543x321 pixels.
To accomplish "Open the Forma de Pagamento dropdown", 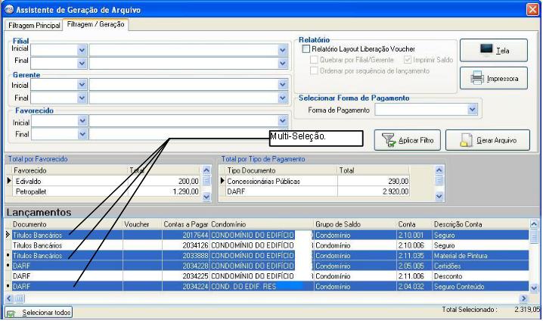I will point(473,110).
